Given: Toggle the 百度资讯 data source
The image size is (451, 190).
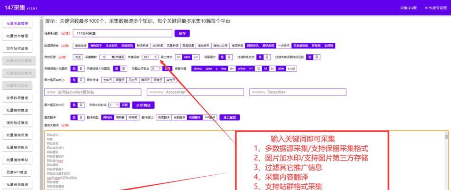Looking at the screenshot, I should [x=127, y=46].
